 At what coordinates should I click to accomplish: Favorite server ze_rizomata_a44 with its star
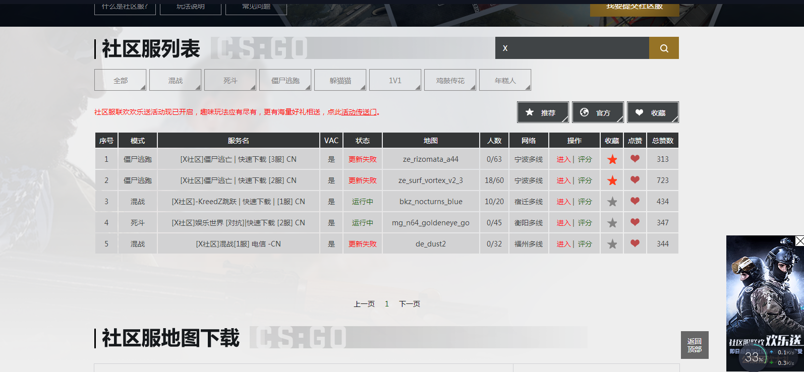tap(612, 159)
